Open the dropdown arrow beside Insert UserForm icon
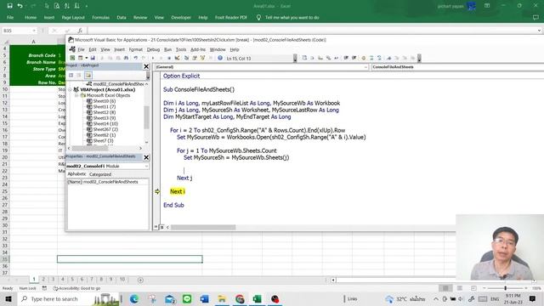This screenshot has height=306, width=544. tap(87, 58)
